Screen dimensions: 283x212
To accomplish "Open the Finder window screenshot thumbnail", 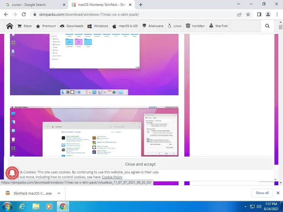I will tap(94, 64).
